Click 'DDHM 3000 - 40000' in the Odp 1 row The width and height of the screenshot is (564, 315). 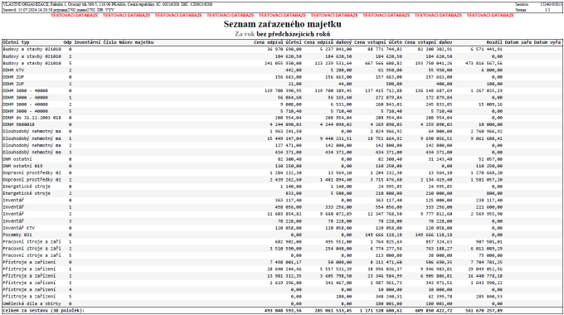pyautogui.click(x=25, y=98)
